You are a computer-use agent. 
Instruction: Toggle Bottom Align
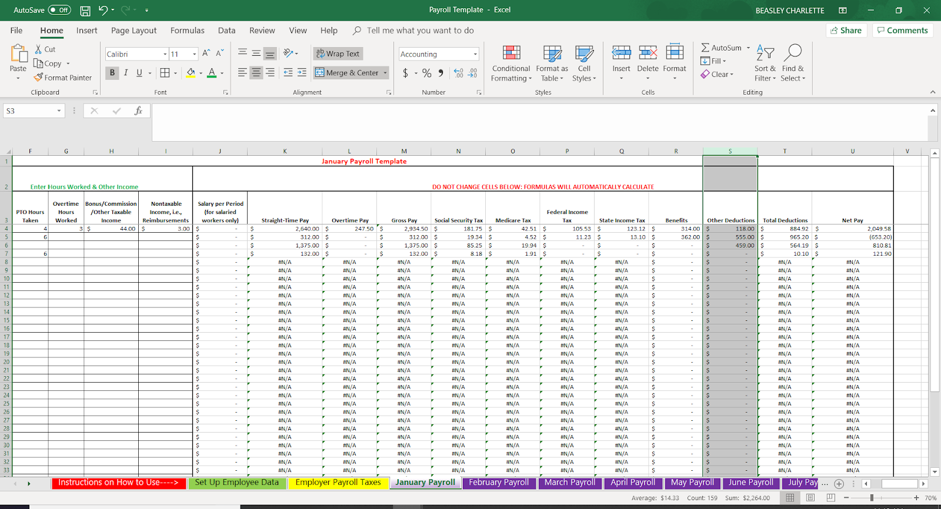coord(270,53)
